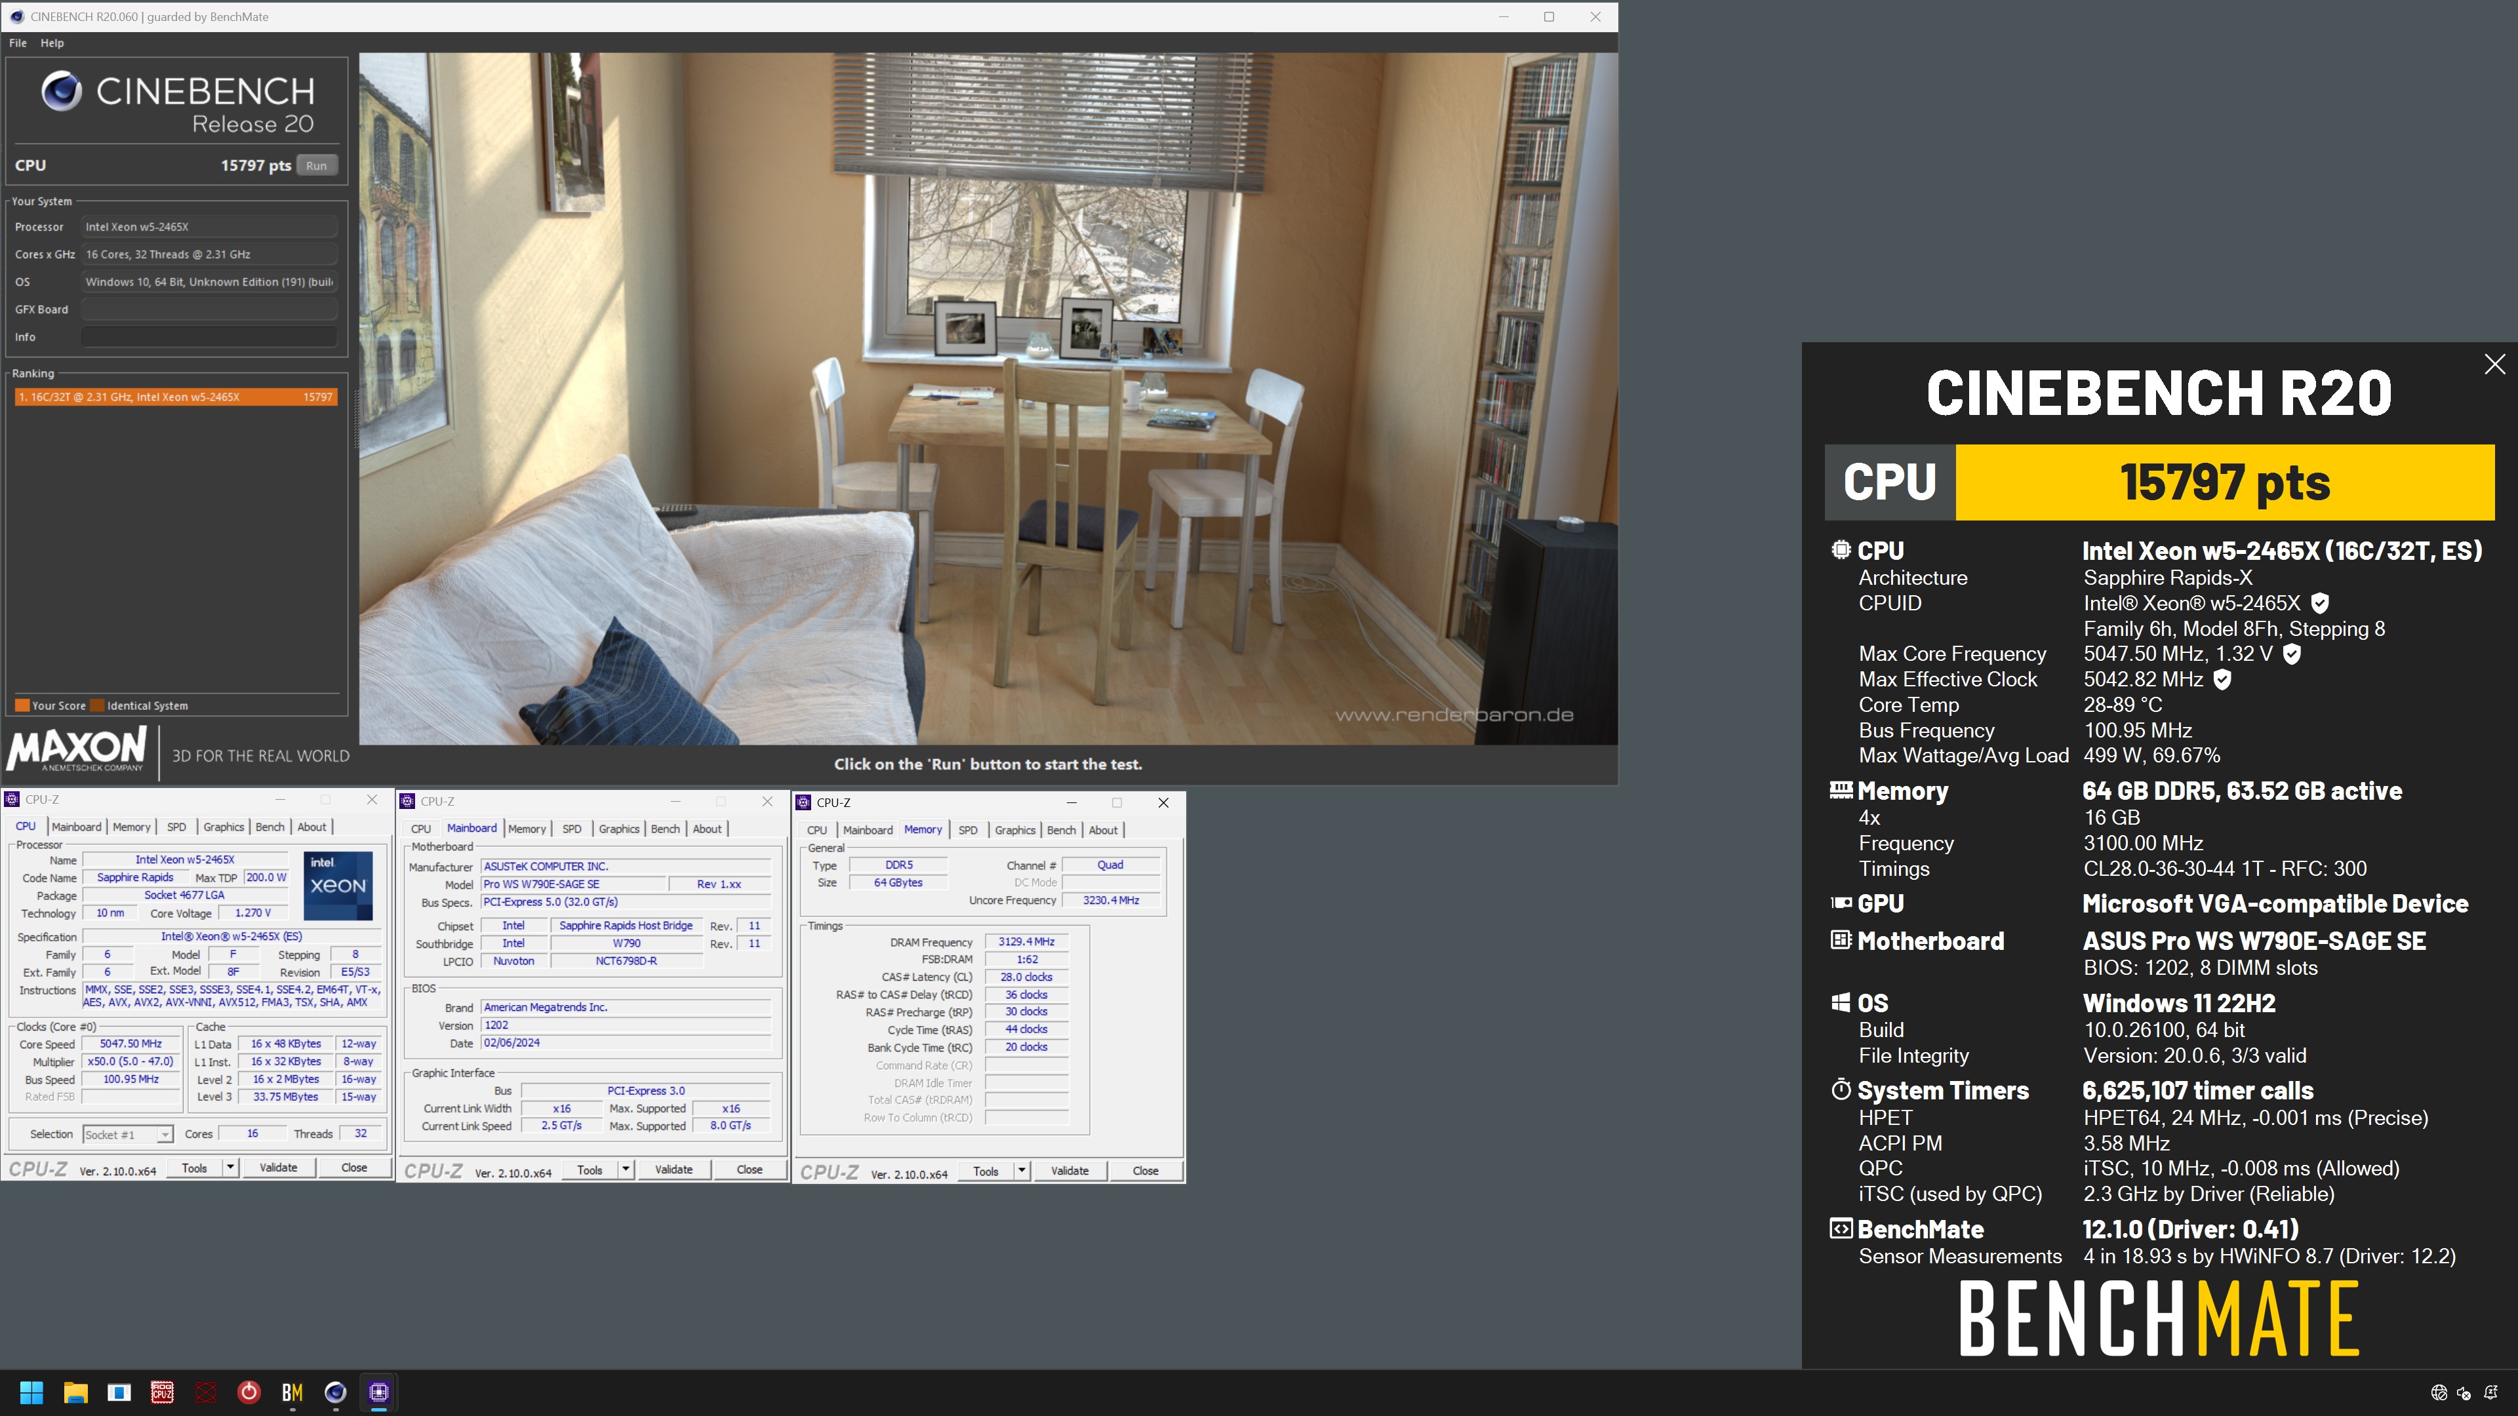Screen dimensions: 2518x1416
Task: Close the BenchMate result overlay with X
Action: [x=2494, y=364]
